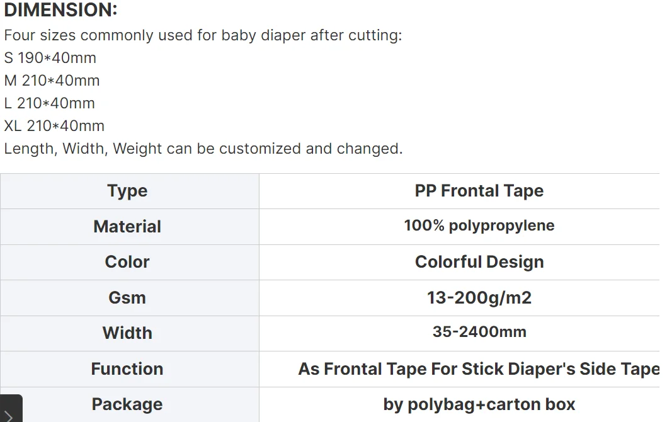Click the PP Frontal Tape cell
Screen dimensions: 667x422
coord(479,191)
